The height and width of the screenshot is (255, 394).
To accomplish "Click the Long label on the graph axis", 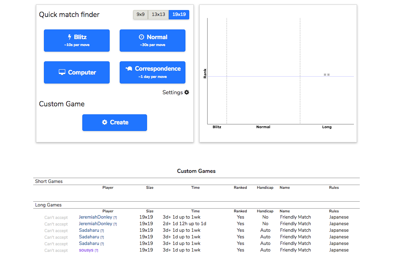I will pyautogui.click(x=327, y=127).
